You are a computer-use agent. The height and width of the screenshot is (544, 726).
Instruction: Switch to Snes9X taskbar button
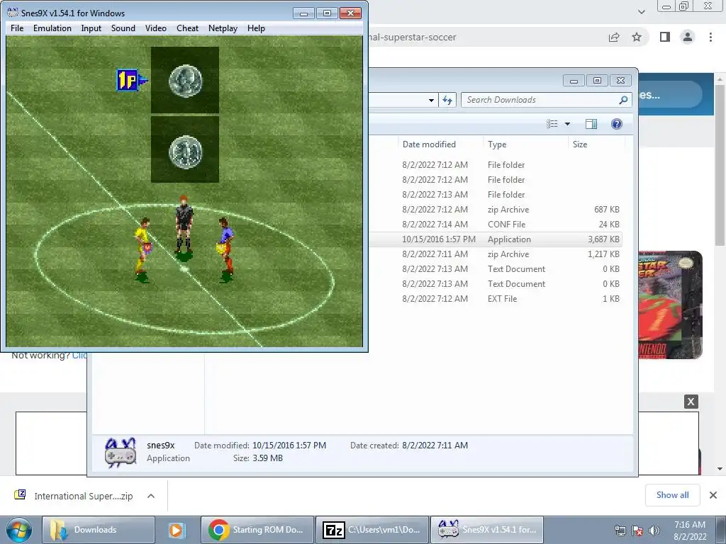(x=486, y=530)
